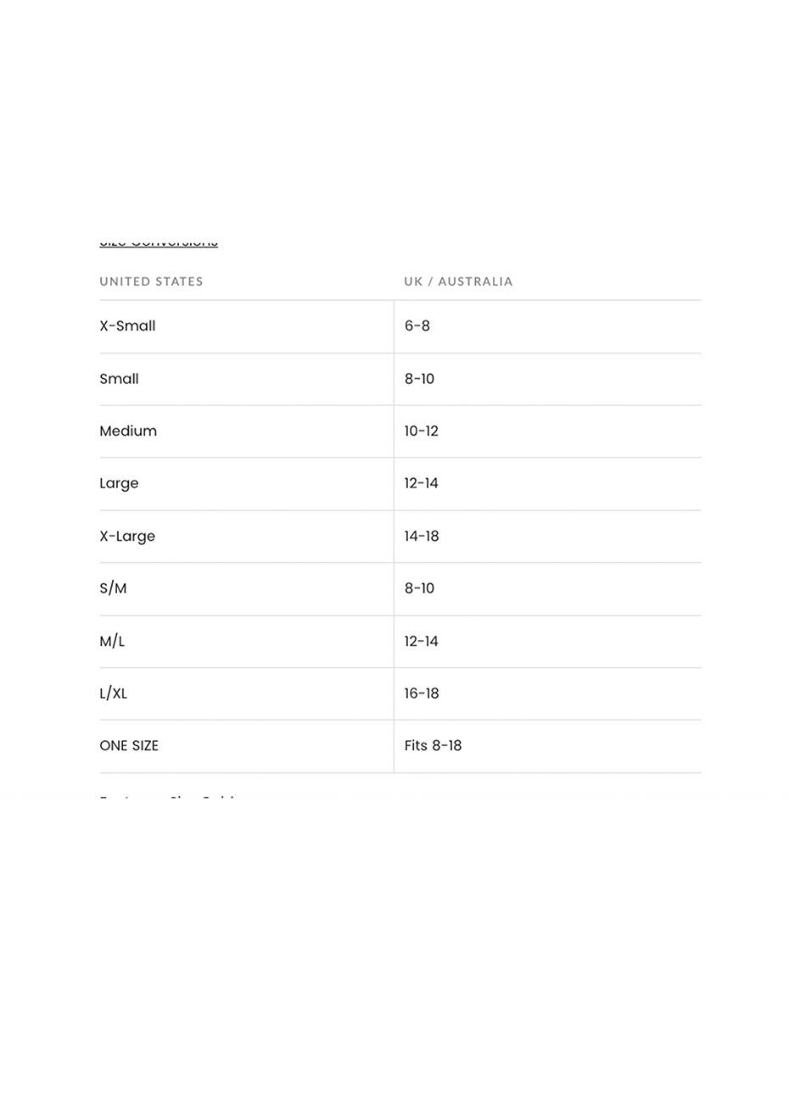Click the UNITED STATES column header
This screenshot has width=789, height=1119.
pos(151,281)
